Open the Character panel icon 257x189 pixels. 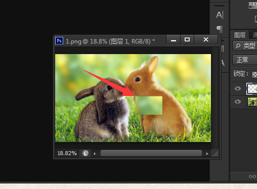220,15
